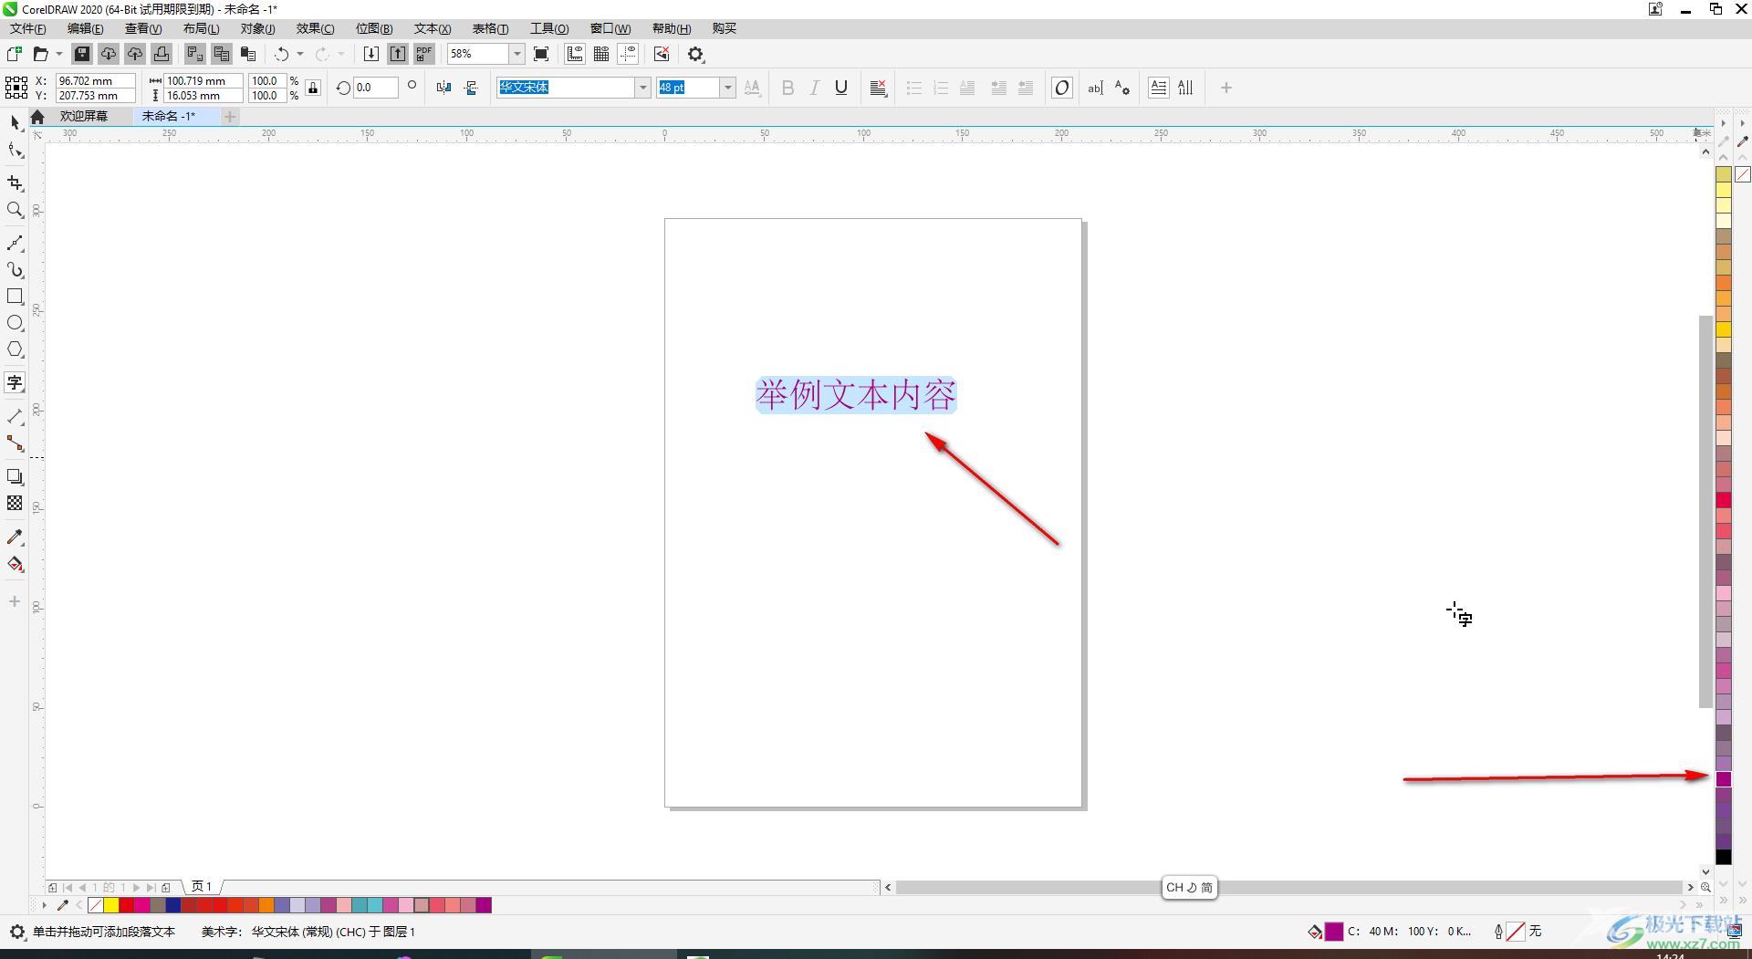
Task: Open the 文件 menu
Action: pyautogui.click(x=28, y=28)
